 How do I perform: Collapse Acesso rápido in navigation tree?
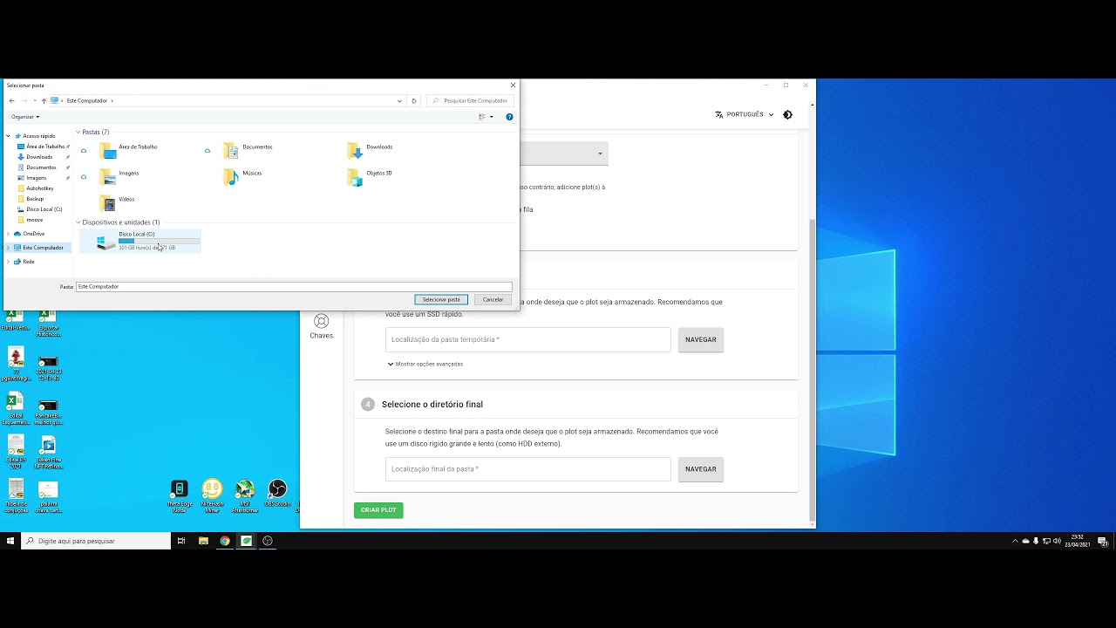[9, 136]
